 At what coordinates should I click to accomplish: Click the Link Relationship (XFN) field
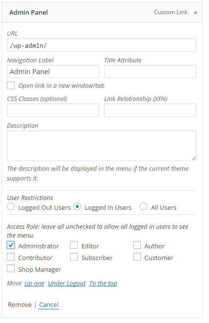tap(150, 110)
